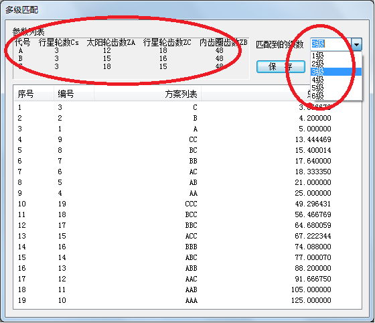
Task: Click the ratio value 125.000000
Action: point(311,300)
